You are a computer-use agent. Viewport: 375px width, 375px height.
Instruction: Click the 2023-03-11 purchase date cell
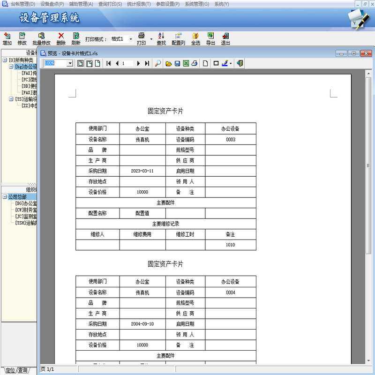pos(142,171)
